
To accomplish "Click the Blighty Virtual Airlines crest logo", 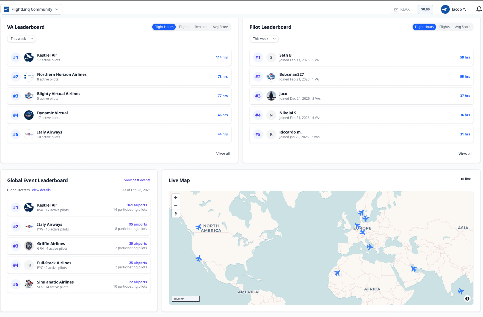I will coord(29,96).
